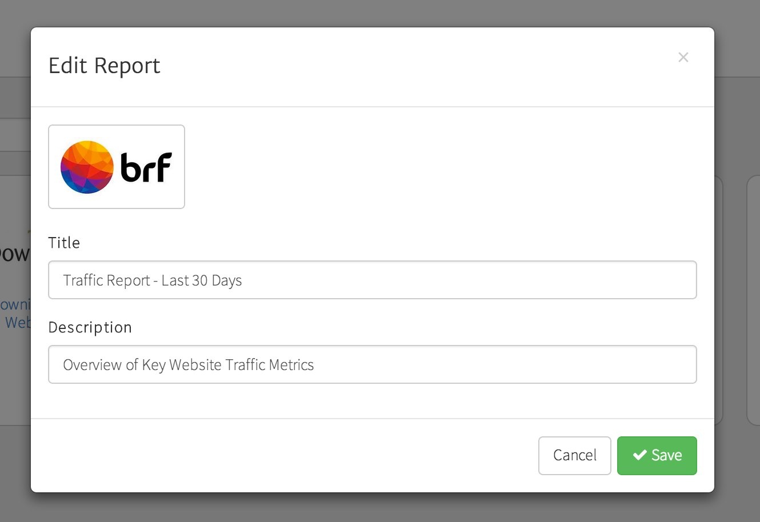Click the partially visible Web link behind dialog
This screenshot has height=522, width=760.
pyautogui.click(x=18, y=322)
